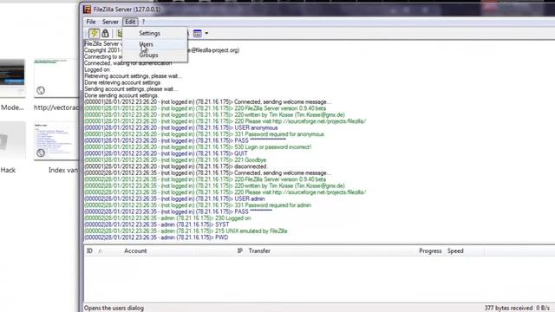
Task: Click '377 bytes received' in status bar
Action: (508, 309)
